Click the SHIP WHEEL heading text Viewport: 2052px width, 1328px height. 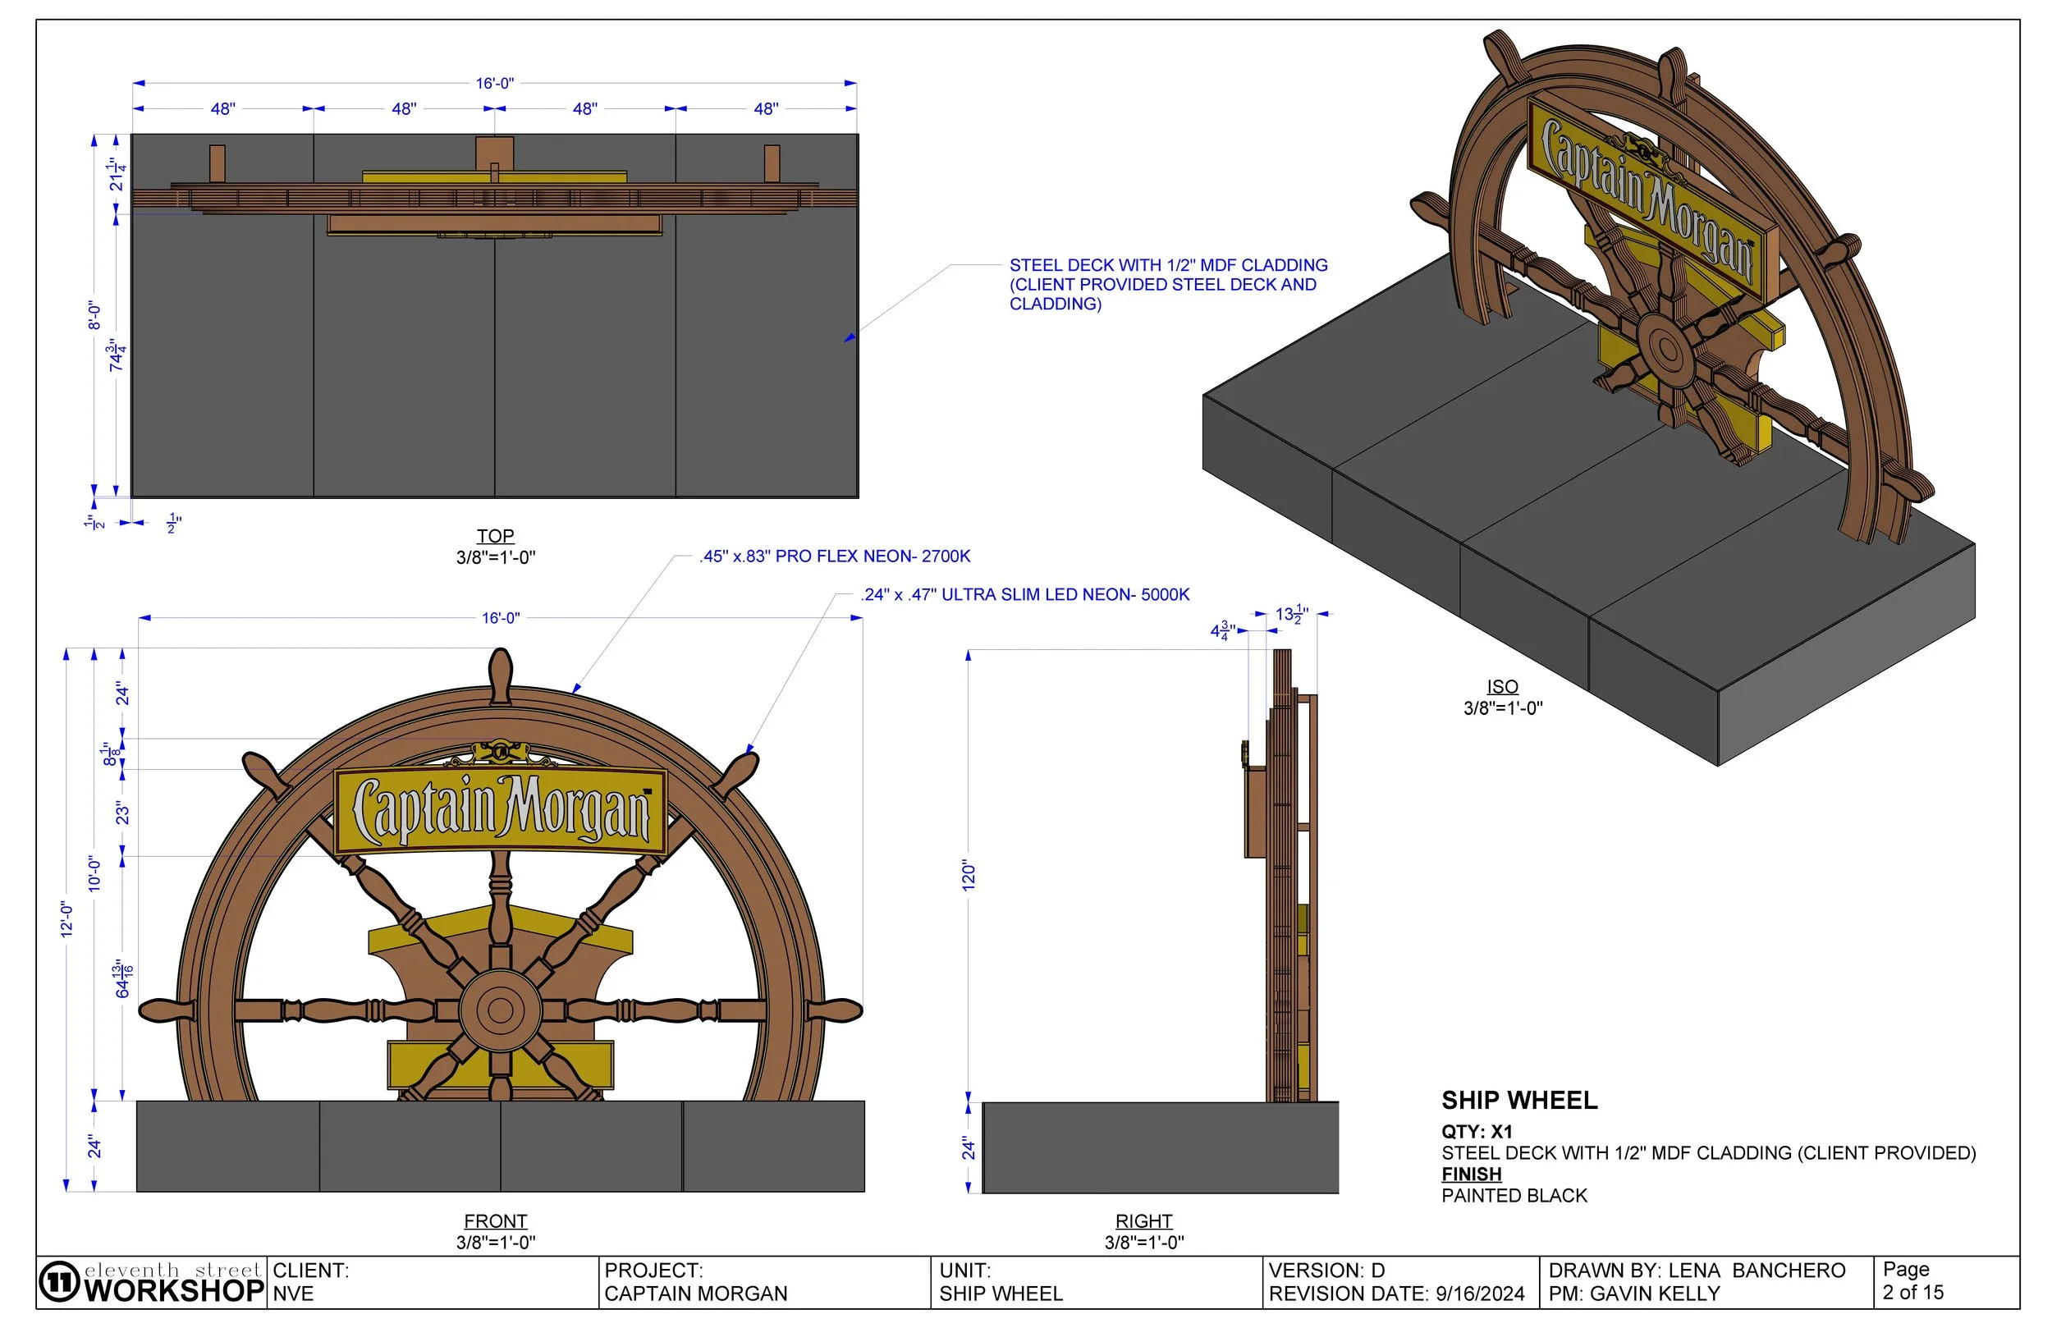[1519, 1101]
